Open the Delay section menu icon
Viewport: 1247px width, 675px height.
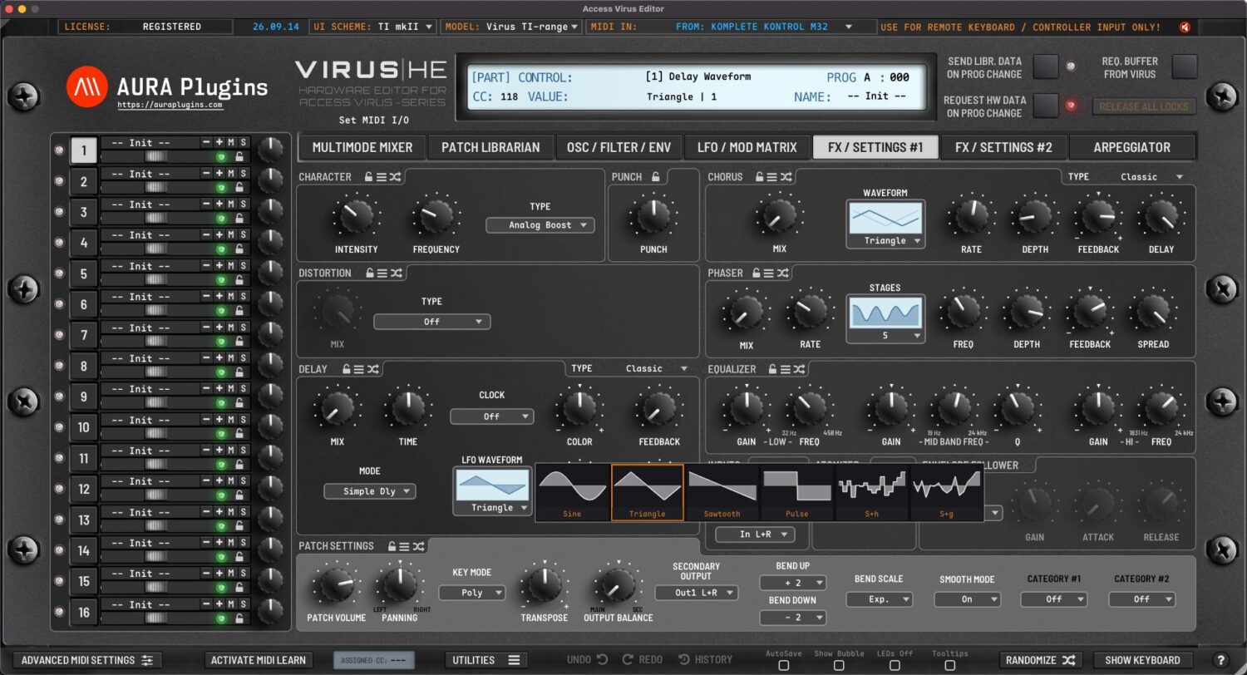point(358,369)
